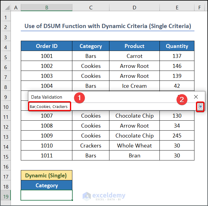Image resolution: width=208 pixels, height=206 pixels.
Task: Click quantity cell 139
Action: [177, 76]
